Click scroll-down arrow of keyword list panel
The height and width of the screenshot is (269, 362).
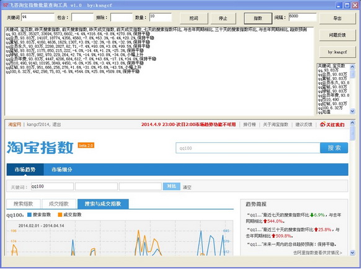tap(352, 111)
